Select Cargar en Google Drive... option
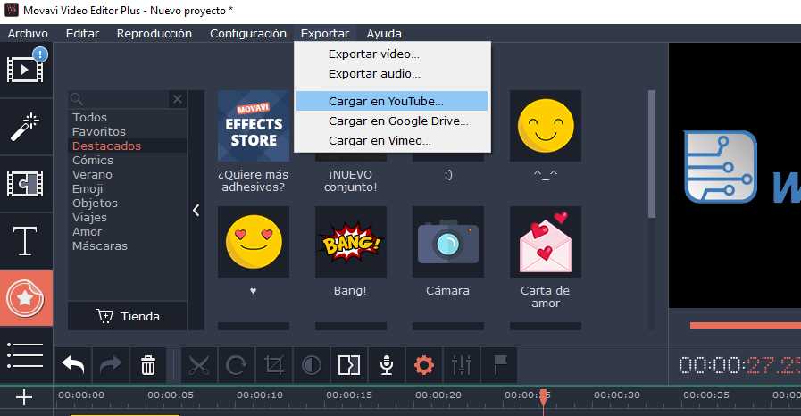801x416 pixels. pyautogui.click(x=392, y=121)
